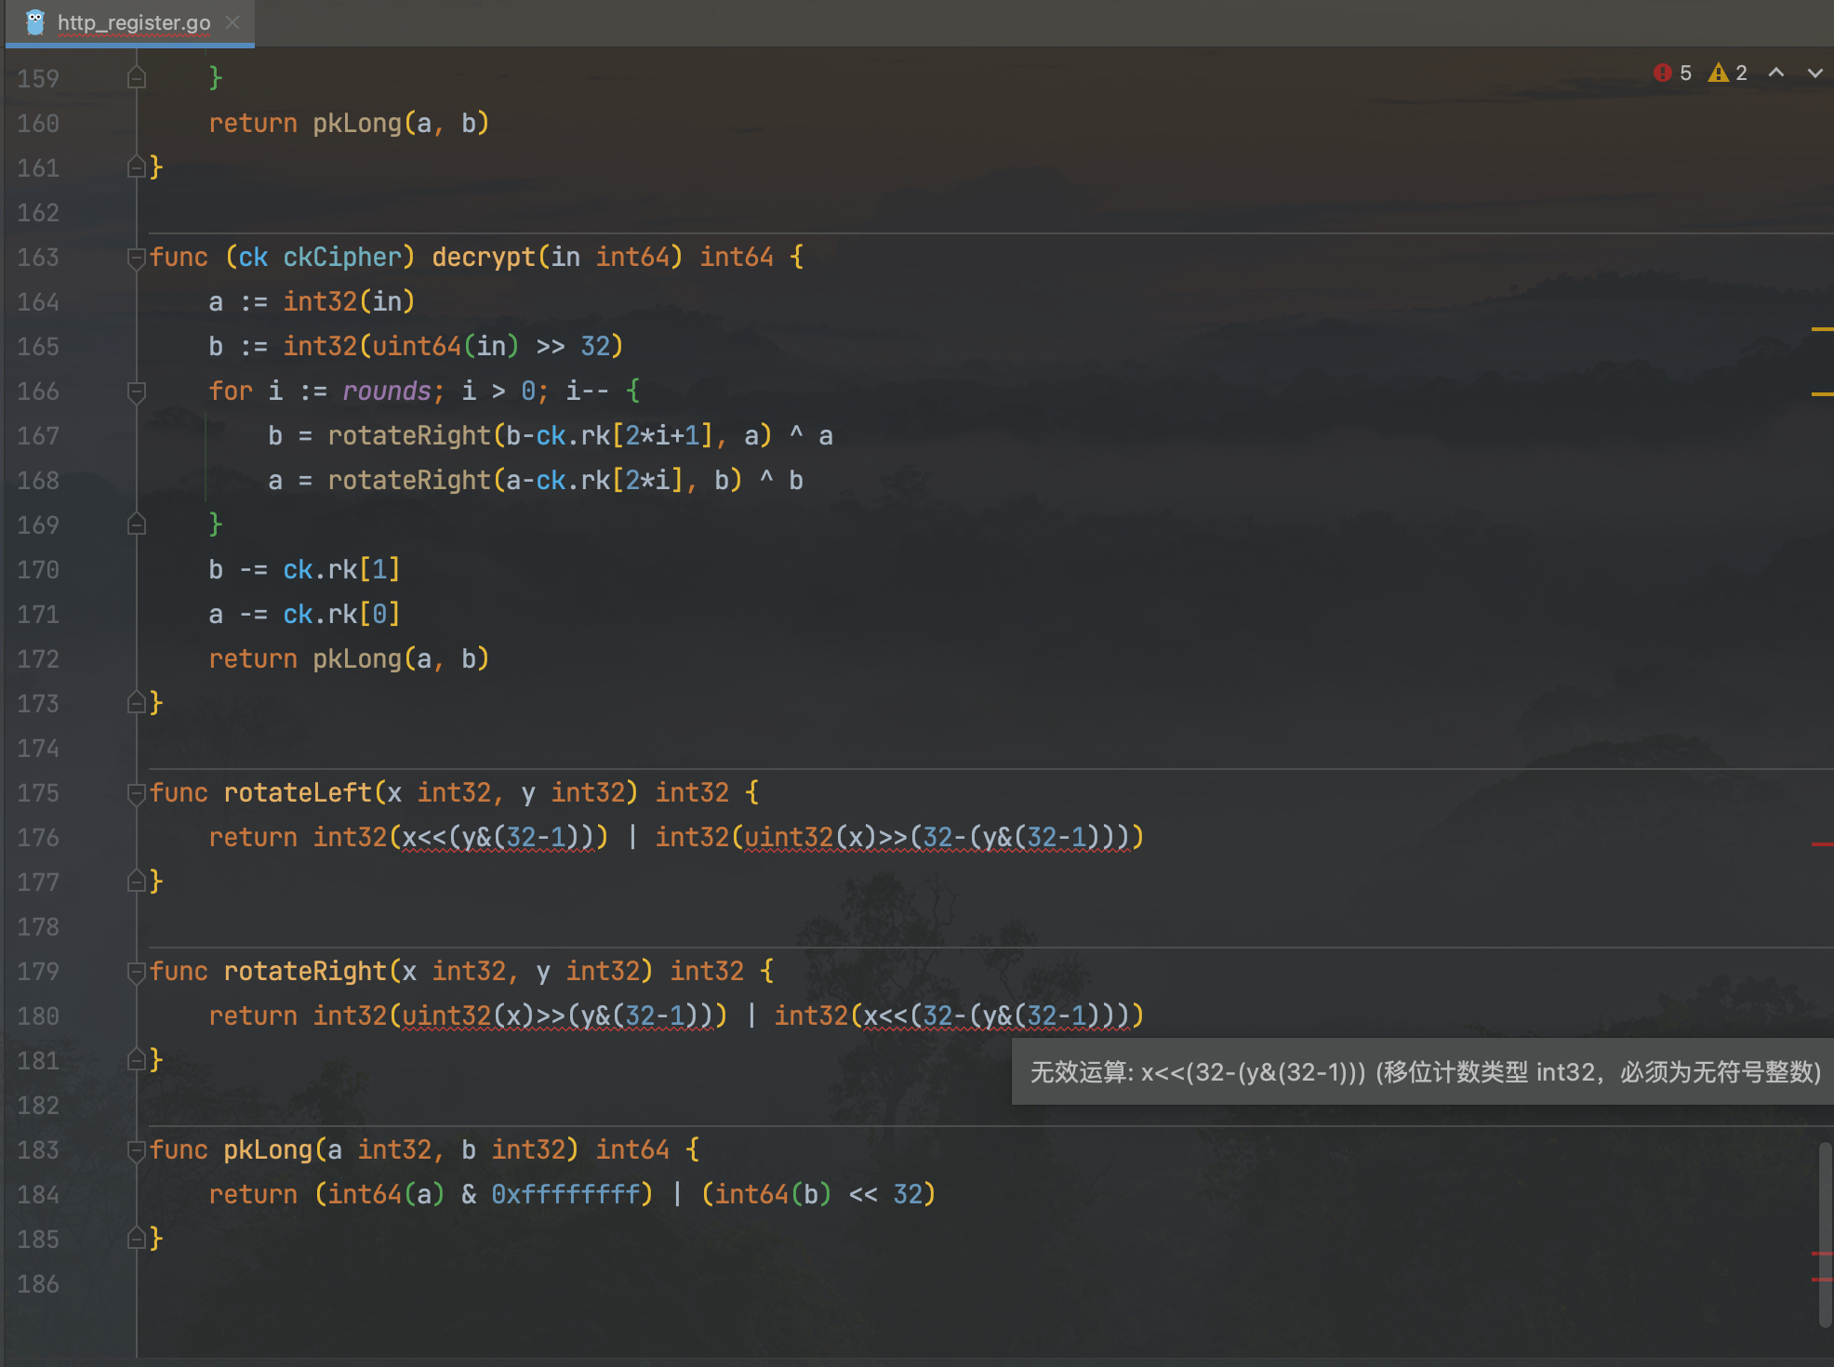The image size is (1834, 1367).
Task: Collapse the for loop at line 166
Action: (x=137, y=392)
